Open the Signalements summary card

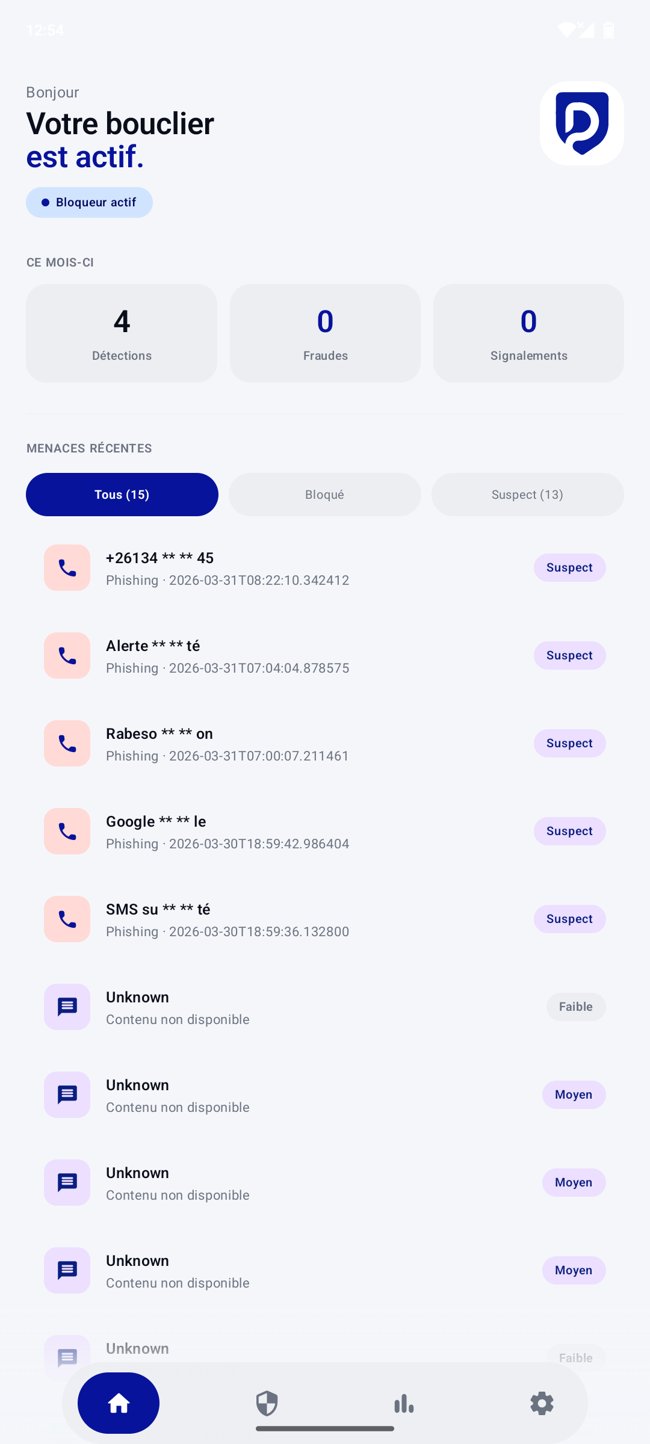528,333
